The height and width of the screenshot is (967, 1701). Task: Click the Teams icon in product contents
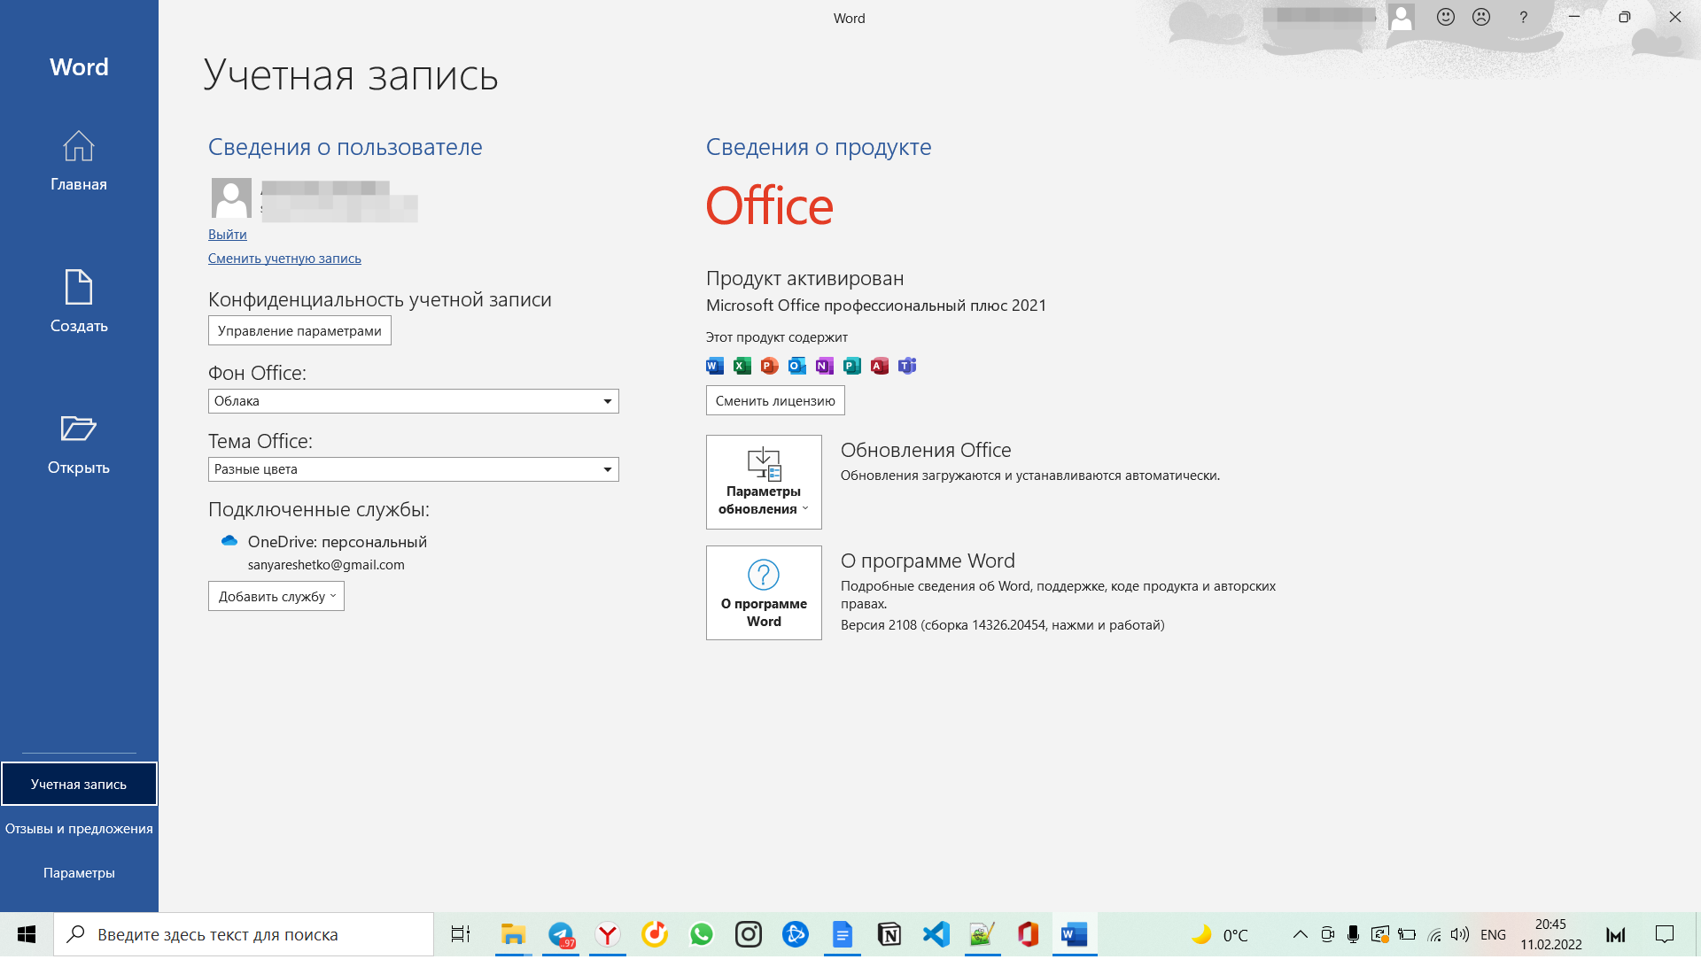(907, 366)
